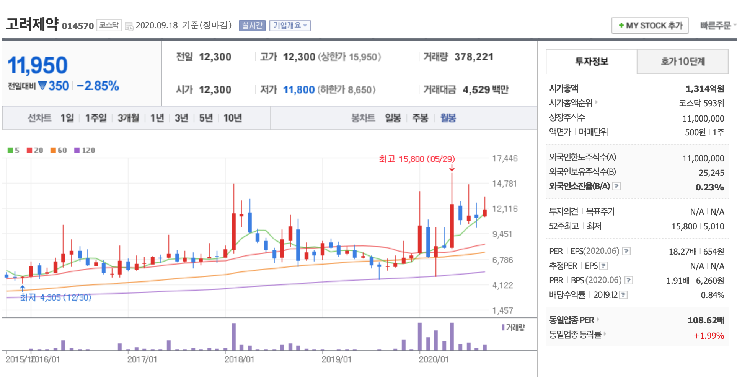Click the purple 120-period moving average legend
Image resolution: width=737 pixels, height=377 pixels.
(x=85, y=150)
